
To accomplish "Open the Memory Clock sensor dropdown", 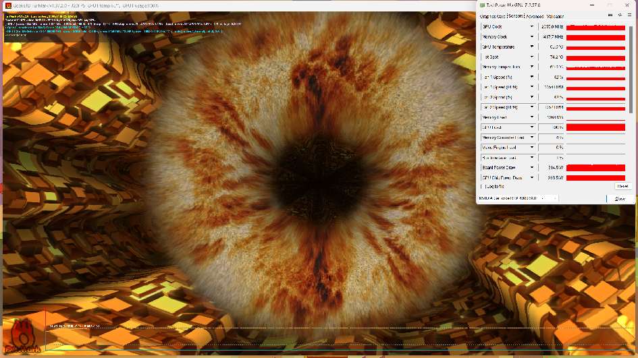I will tap(532, 37).
